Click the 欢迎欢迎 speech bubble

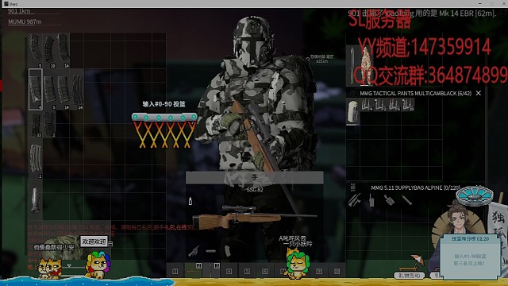94,242
